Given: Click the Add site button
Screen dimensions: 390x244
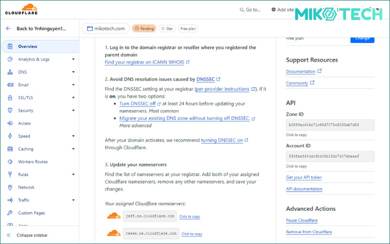Looking at the screenshot, I should click(283, 10).
